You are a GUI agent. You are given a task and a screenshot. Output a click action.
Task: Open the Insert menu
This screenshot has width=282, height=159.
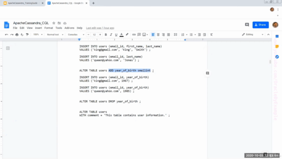[x=38, y=28]
